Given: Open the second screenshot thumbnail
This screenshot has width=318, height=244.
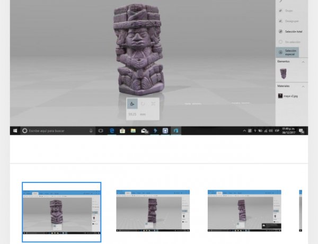Looking at the screenshot, I should point(154,211).
